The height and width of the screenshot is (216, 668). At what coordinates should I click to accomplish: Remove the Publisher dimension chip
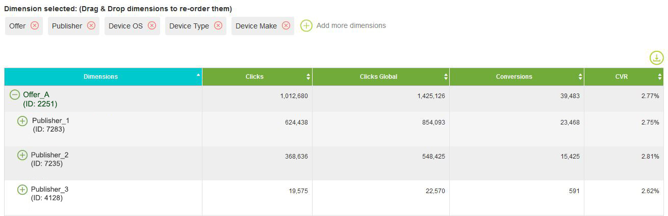tap(91, 25)
